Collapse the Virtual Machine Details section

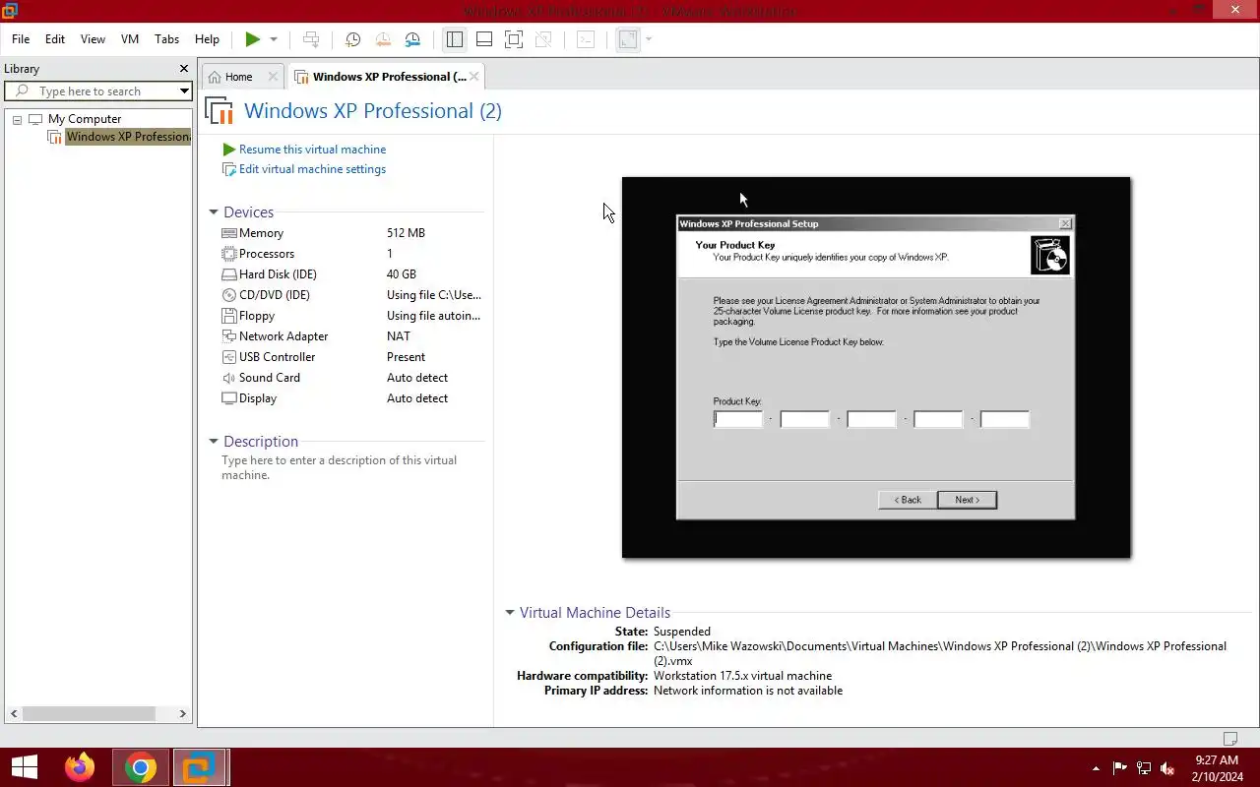(510, 612)
